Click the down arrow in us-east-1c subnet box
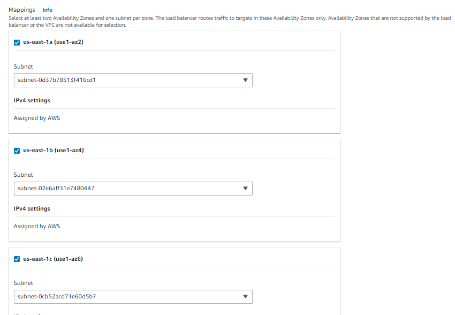 click(246, 297)
